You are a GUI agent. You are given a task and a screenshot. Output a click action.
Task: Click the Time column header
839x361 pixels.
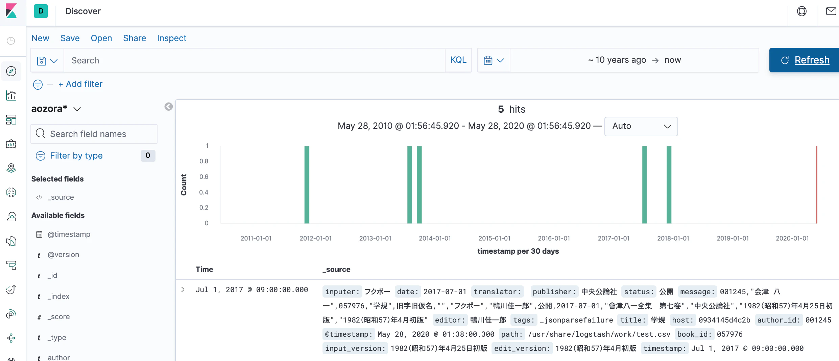(204, 270)
